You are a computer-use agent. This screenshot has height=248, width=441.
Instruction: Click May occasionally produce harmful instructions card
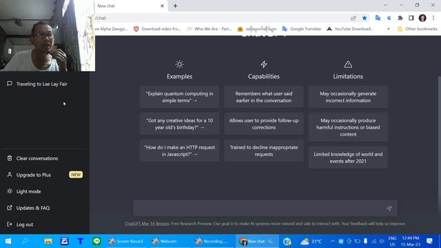(348, 127)
